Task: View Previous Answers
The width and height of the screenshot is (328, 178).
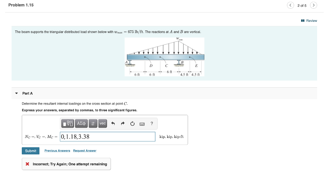Action: 57,150
